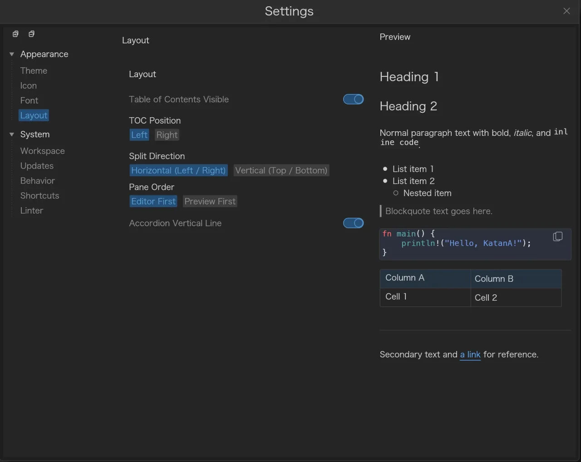This screenshot has width=581, height=462.
Task: Open the Shortcuts settings page
Action: pyautogui.click(x=39, y=196)
